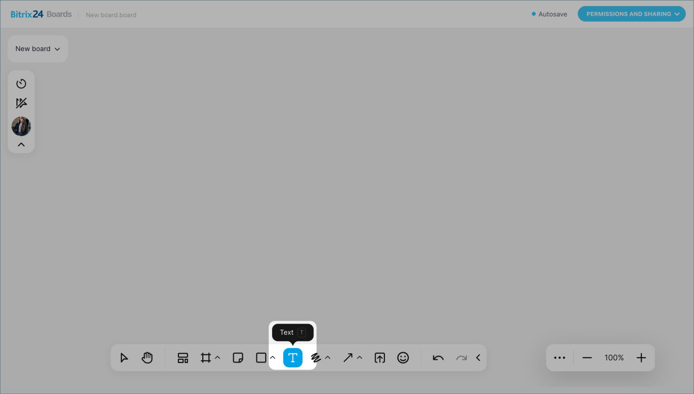The height and width of the screenshot is (394, 694).
Task: Expand the Shape tool options chevron
Action: (x=273, y=358)
